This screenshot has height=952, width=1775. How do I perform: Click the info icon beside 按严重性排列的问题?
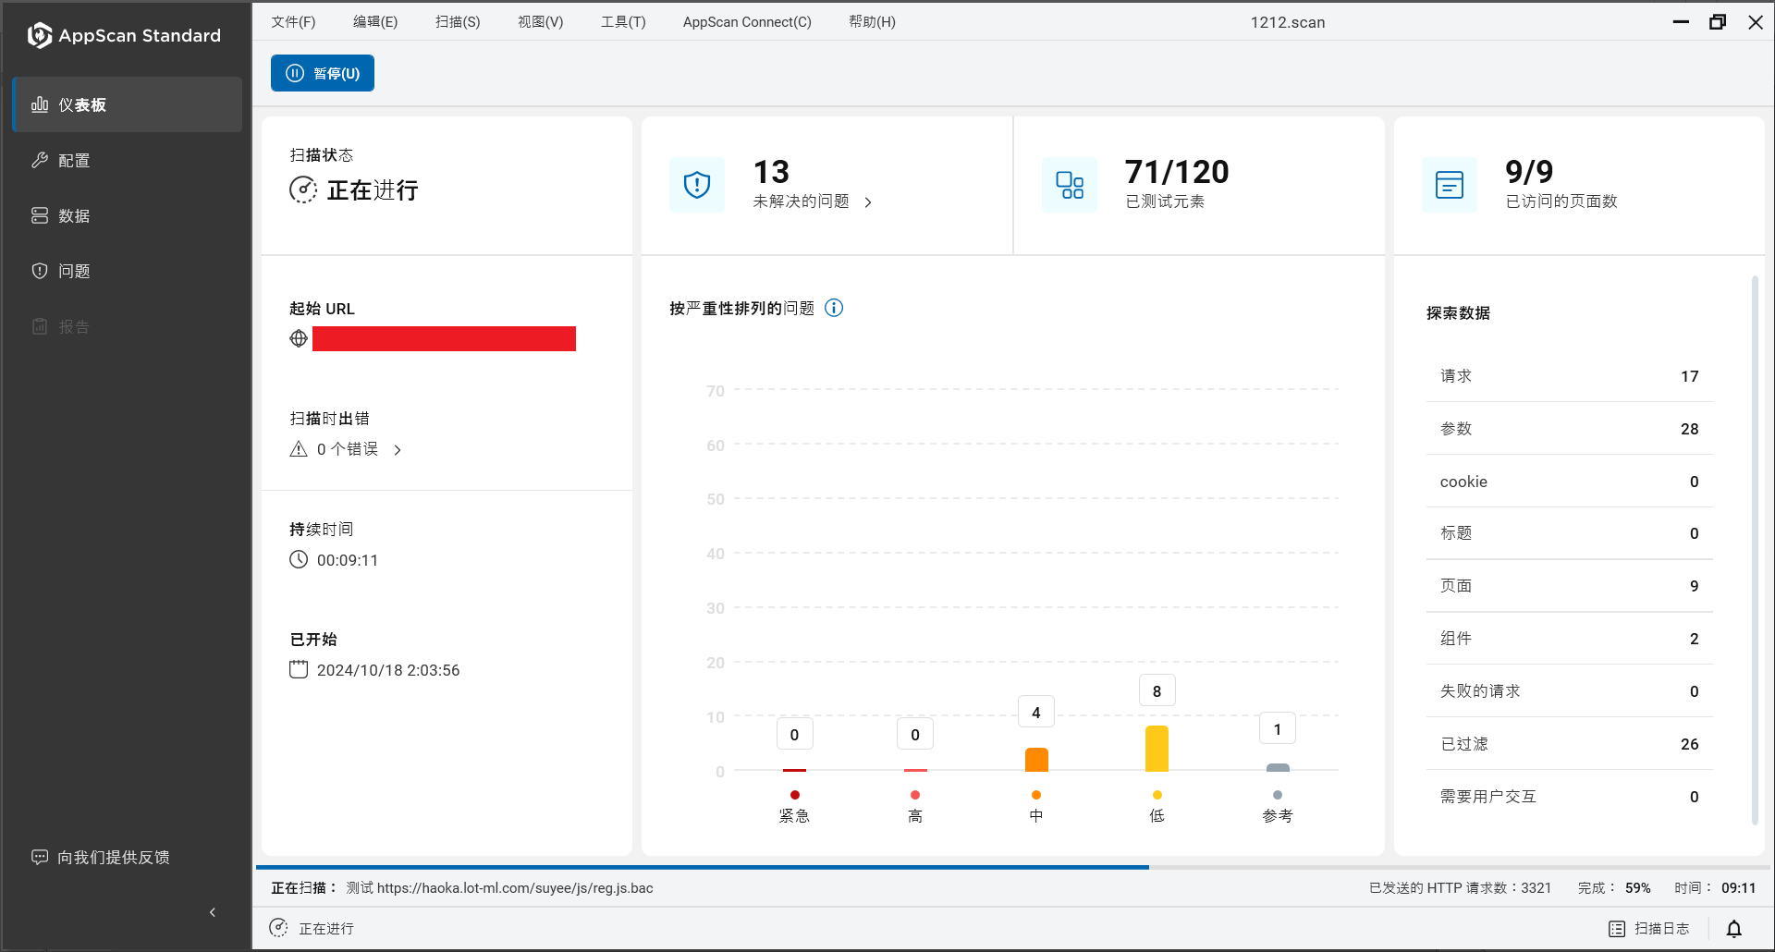coord(834,308)
